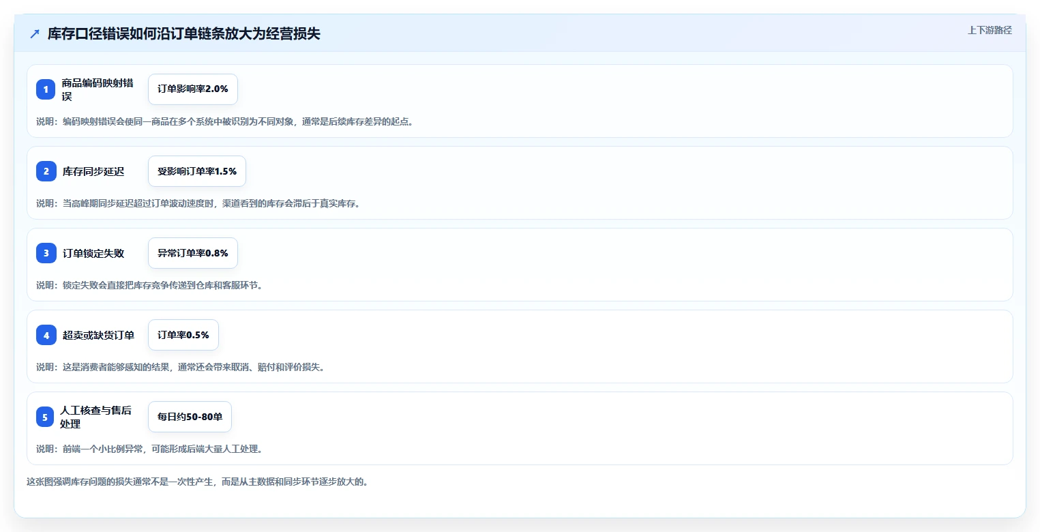
Task: Click step number 1 badge
Action: click(x=46, y=89)
